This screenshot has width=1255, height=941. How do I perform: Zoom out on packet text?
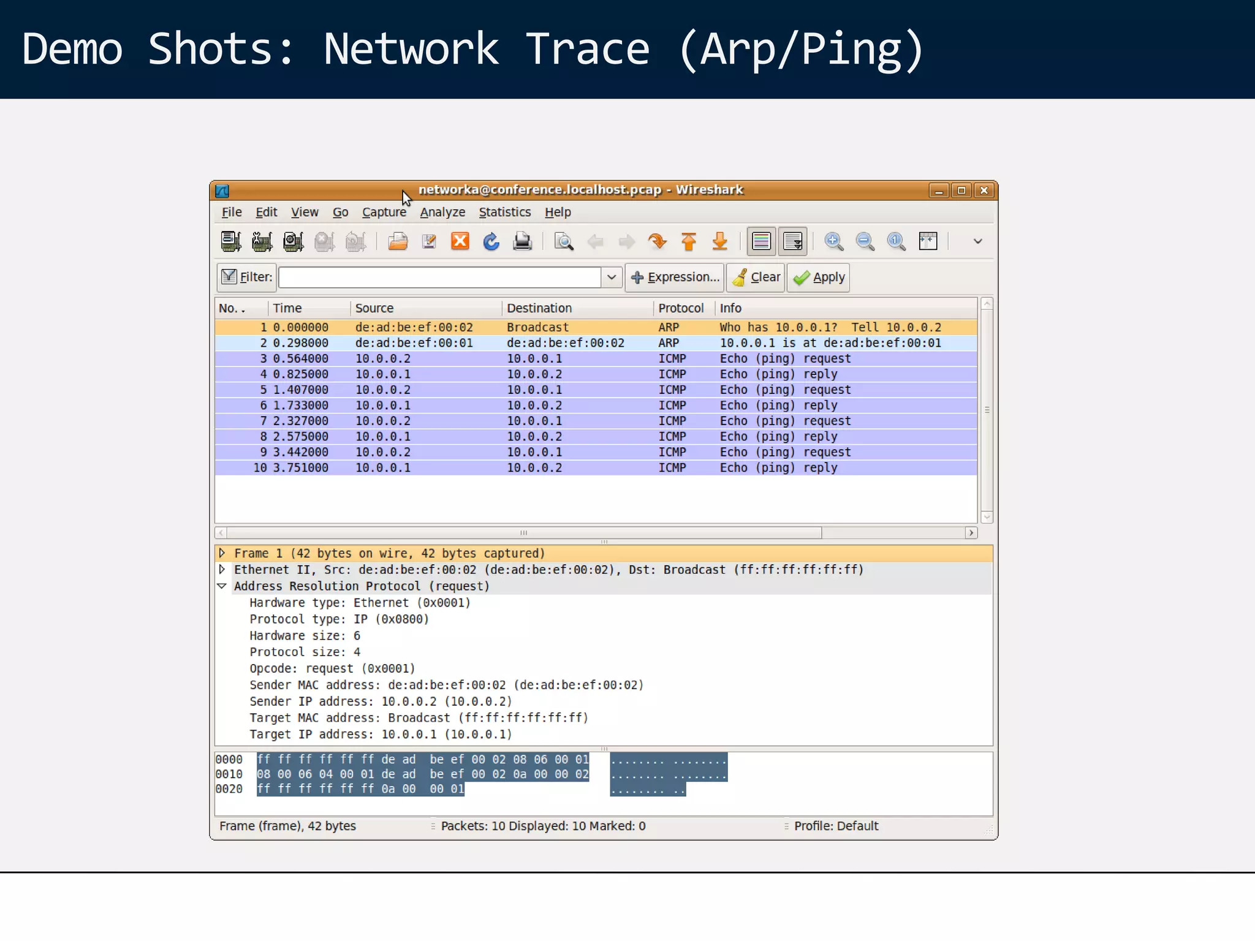point(865,241)
